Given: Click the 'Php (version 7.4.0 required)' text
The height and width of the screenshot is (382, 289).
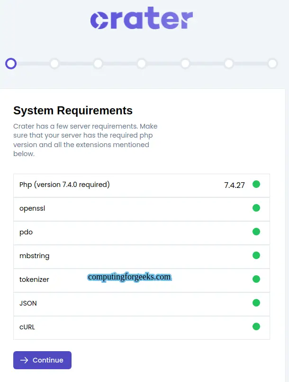Looking at the screenshot, I should (64, 185).
